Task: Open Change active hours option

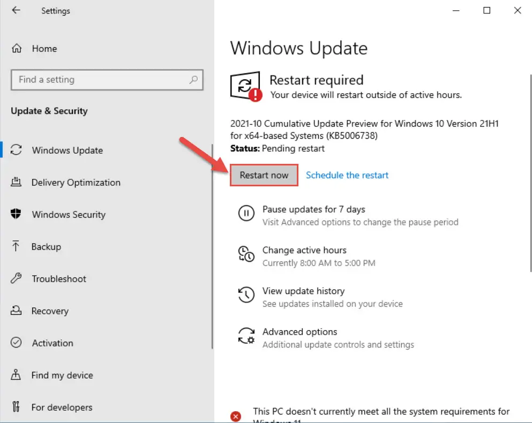Action: tap(304, 250)
